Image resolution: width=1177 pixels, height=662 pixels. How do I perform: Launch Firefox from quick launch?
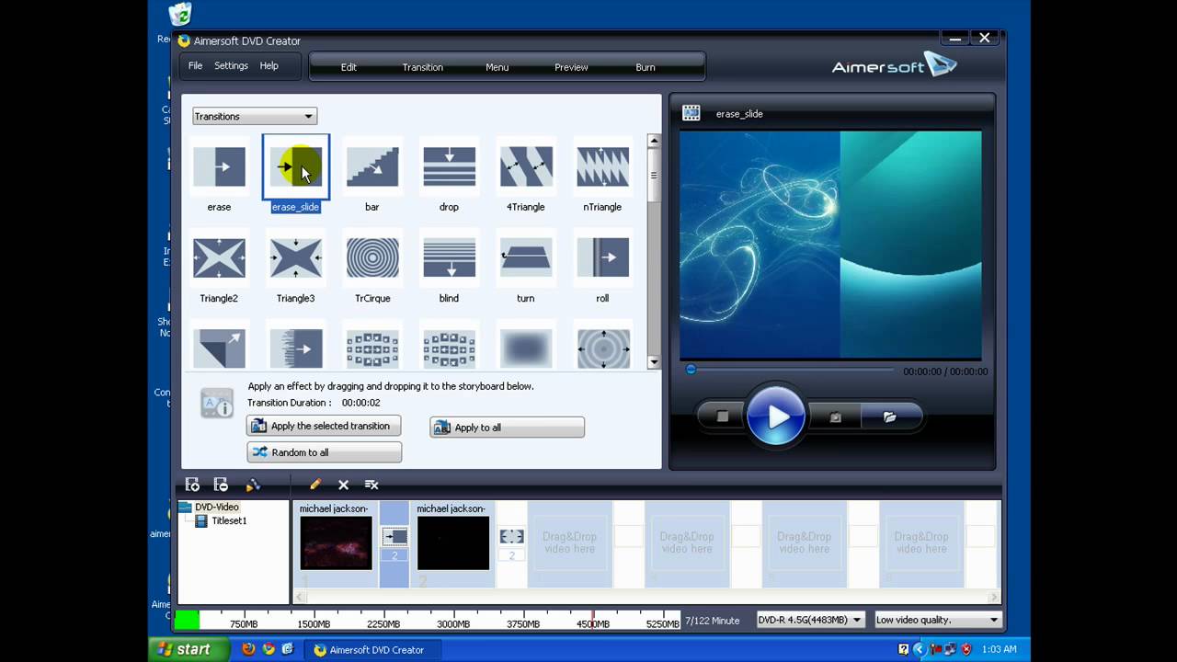248,649
